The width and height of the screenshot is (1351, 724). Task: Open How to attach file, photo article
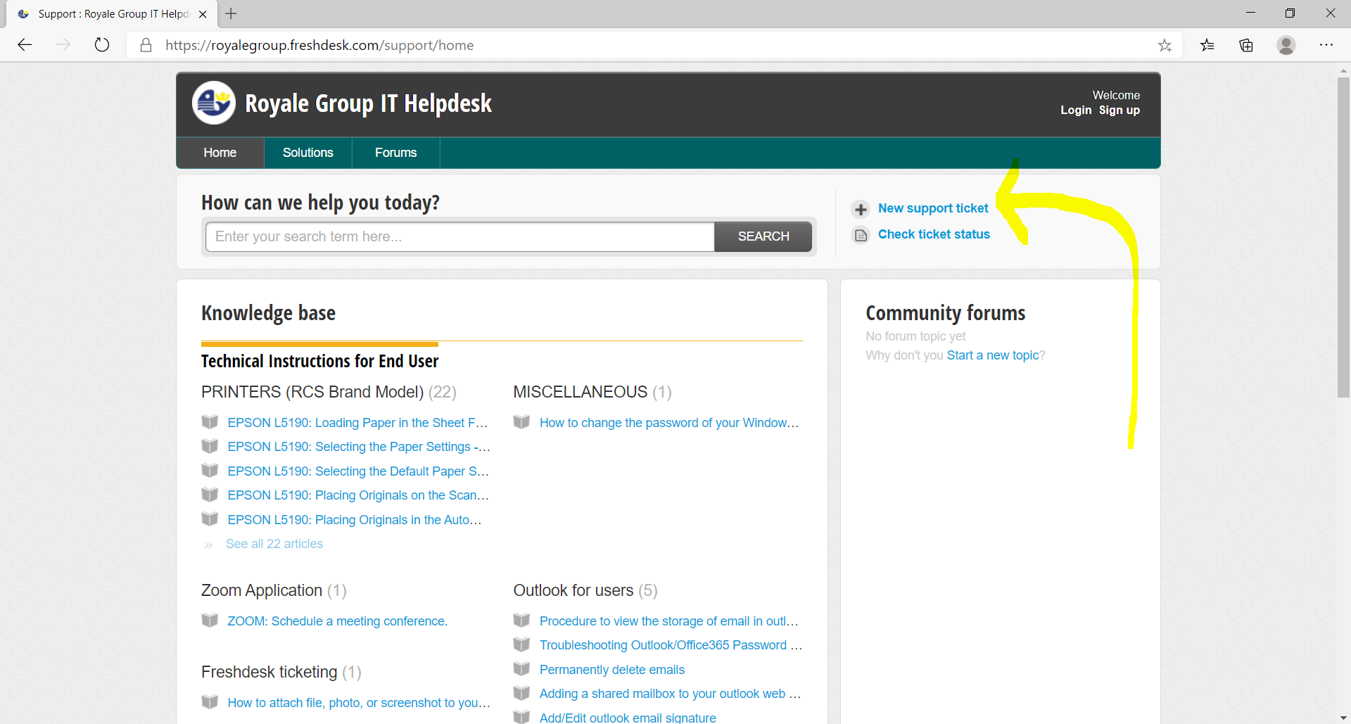click(x=359, y=703)
